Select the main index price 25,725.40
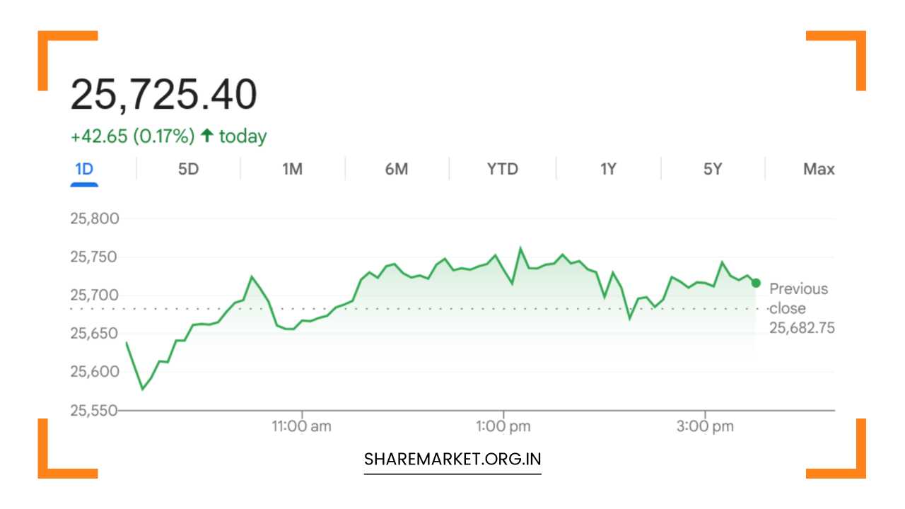Image resolution: width=905 pixels, height=509 pixels. coord(164,93)
